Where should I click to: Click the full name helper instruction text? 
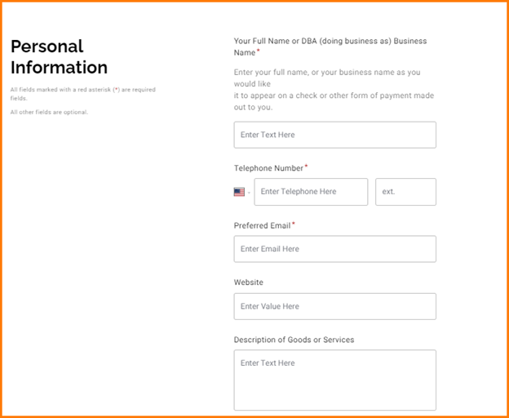pyautogui.click(x=334, y=89)
